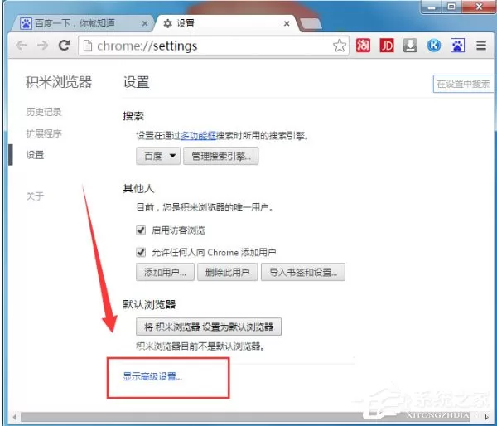Open the 多功能框 link
Image resolution: width=497 pixels, height=426 pixels.
click(198, 136)
